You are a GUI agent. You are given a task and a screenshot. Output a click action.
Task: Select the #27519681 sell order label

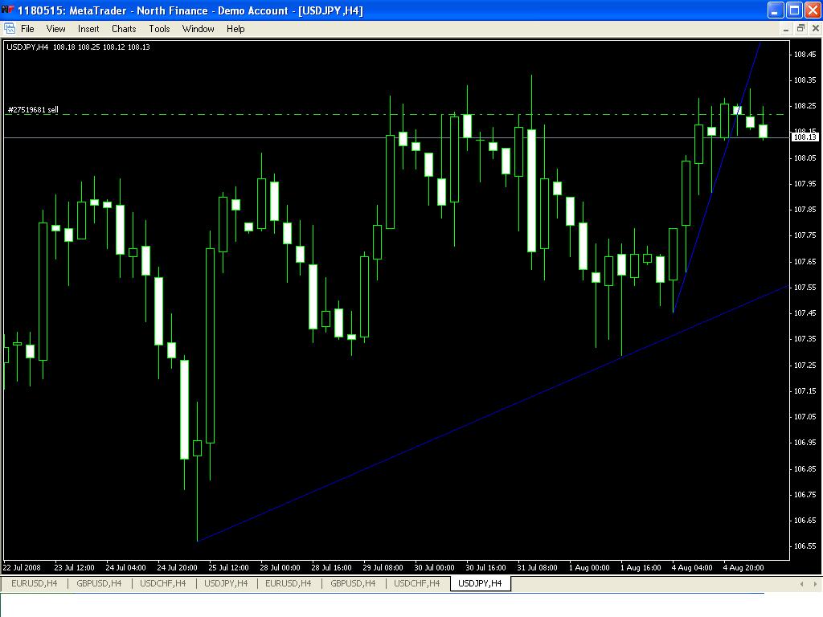tap(32, 109)
